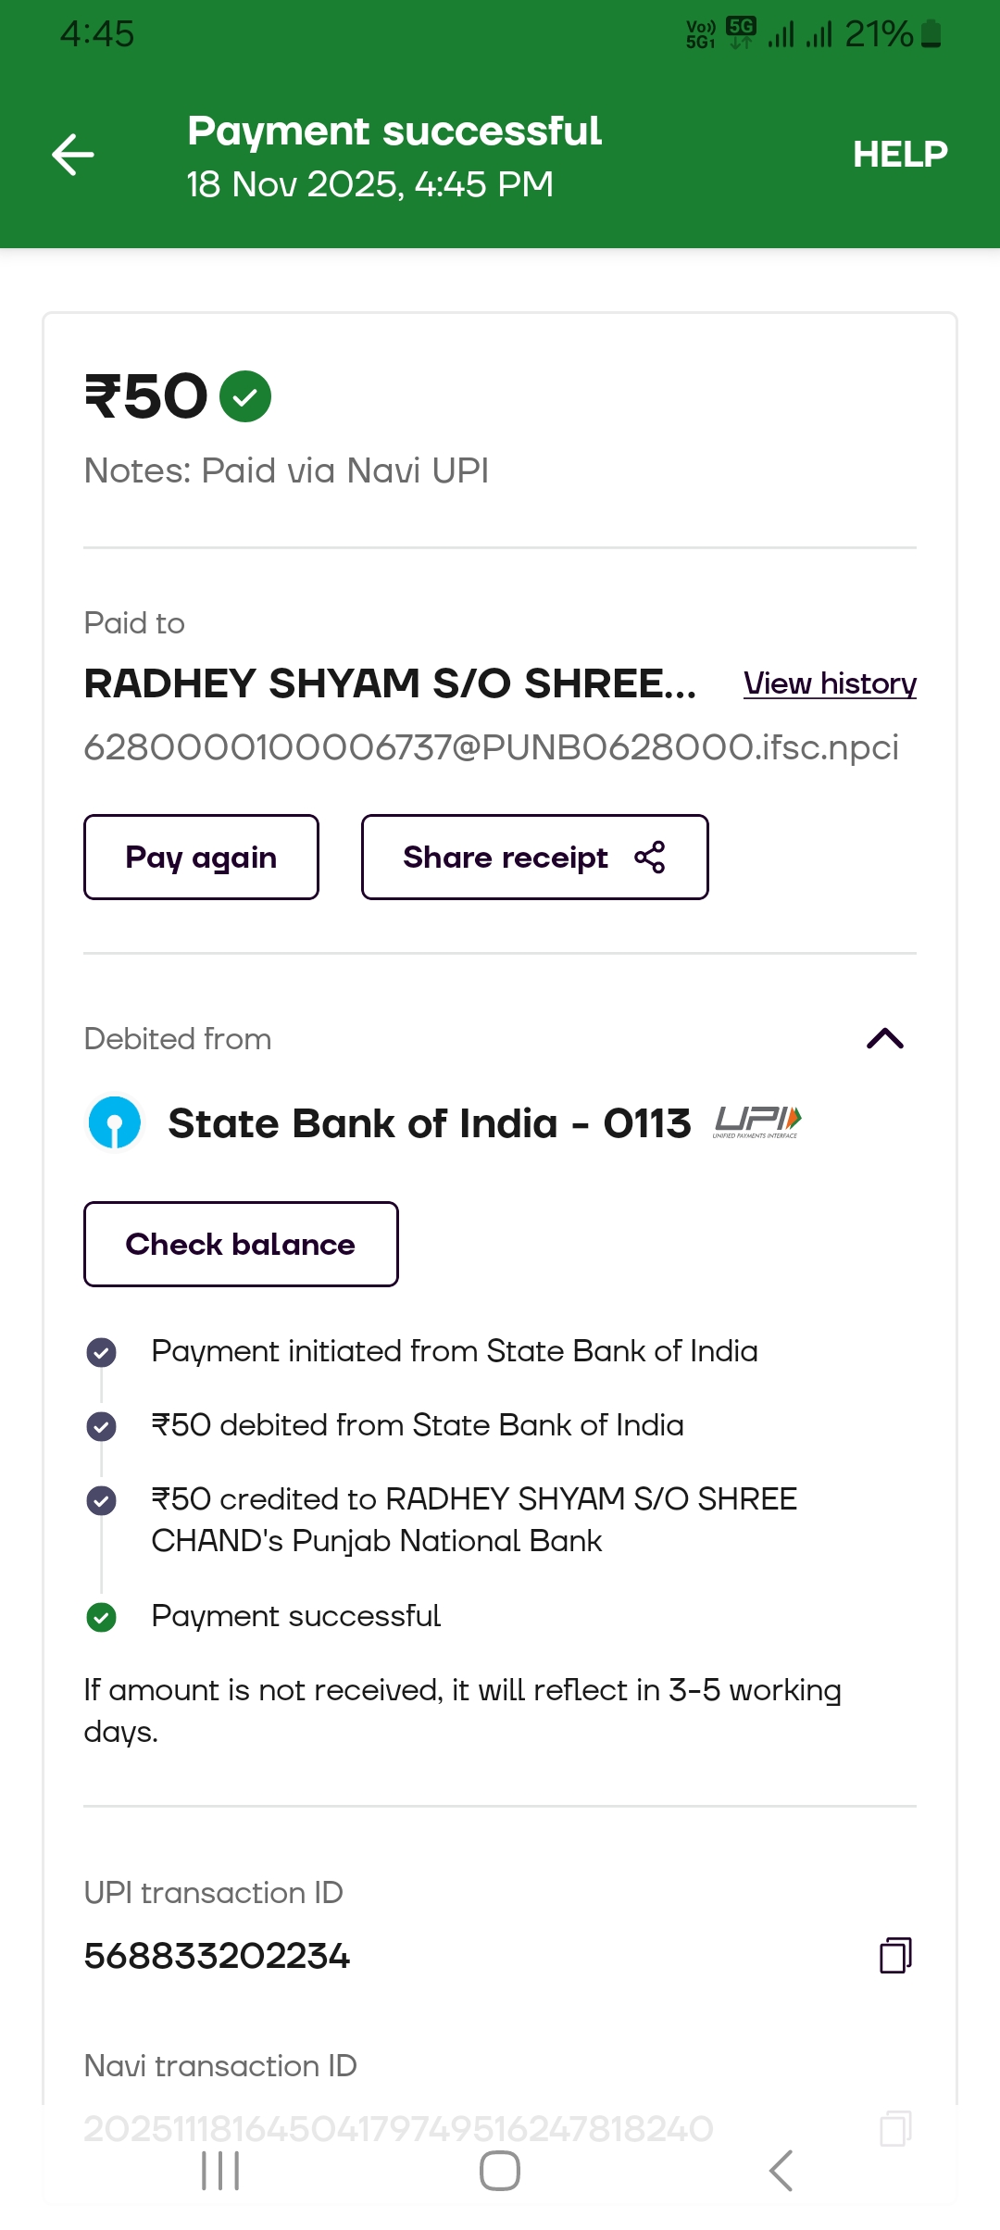The image size is (1000, 2230).
Task: Tap the recipient UPI address text
Action: click(491, 747)
